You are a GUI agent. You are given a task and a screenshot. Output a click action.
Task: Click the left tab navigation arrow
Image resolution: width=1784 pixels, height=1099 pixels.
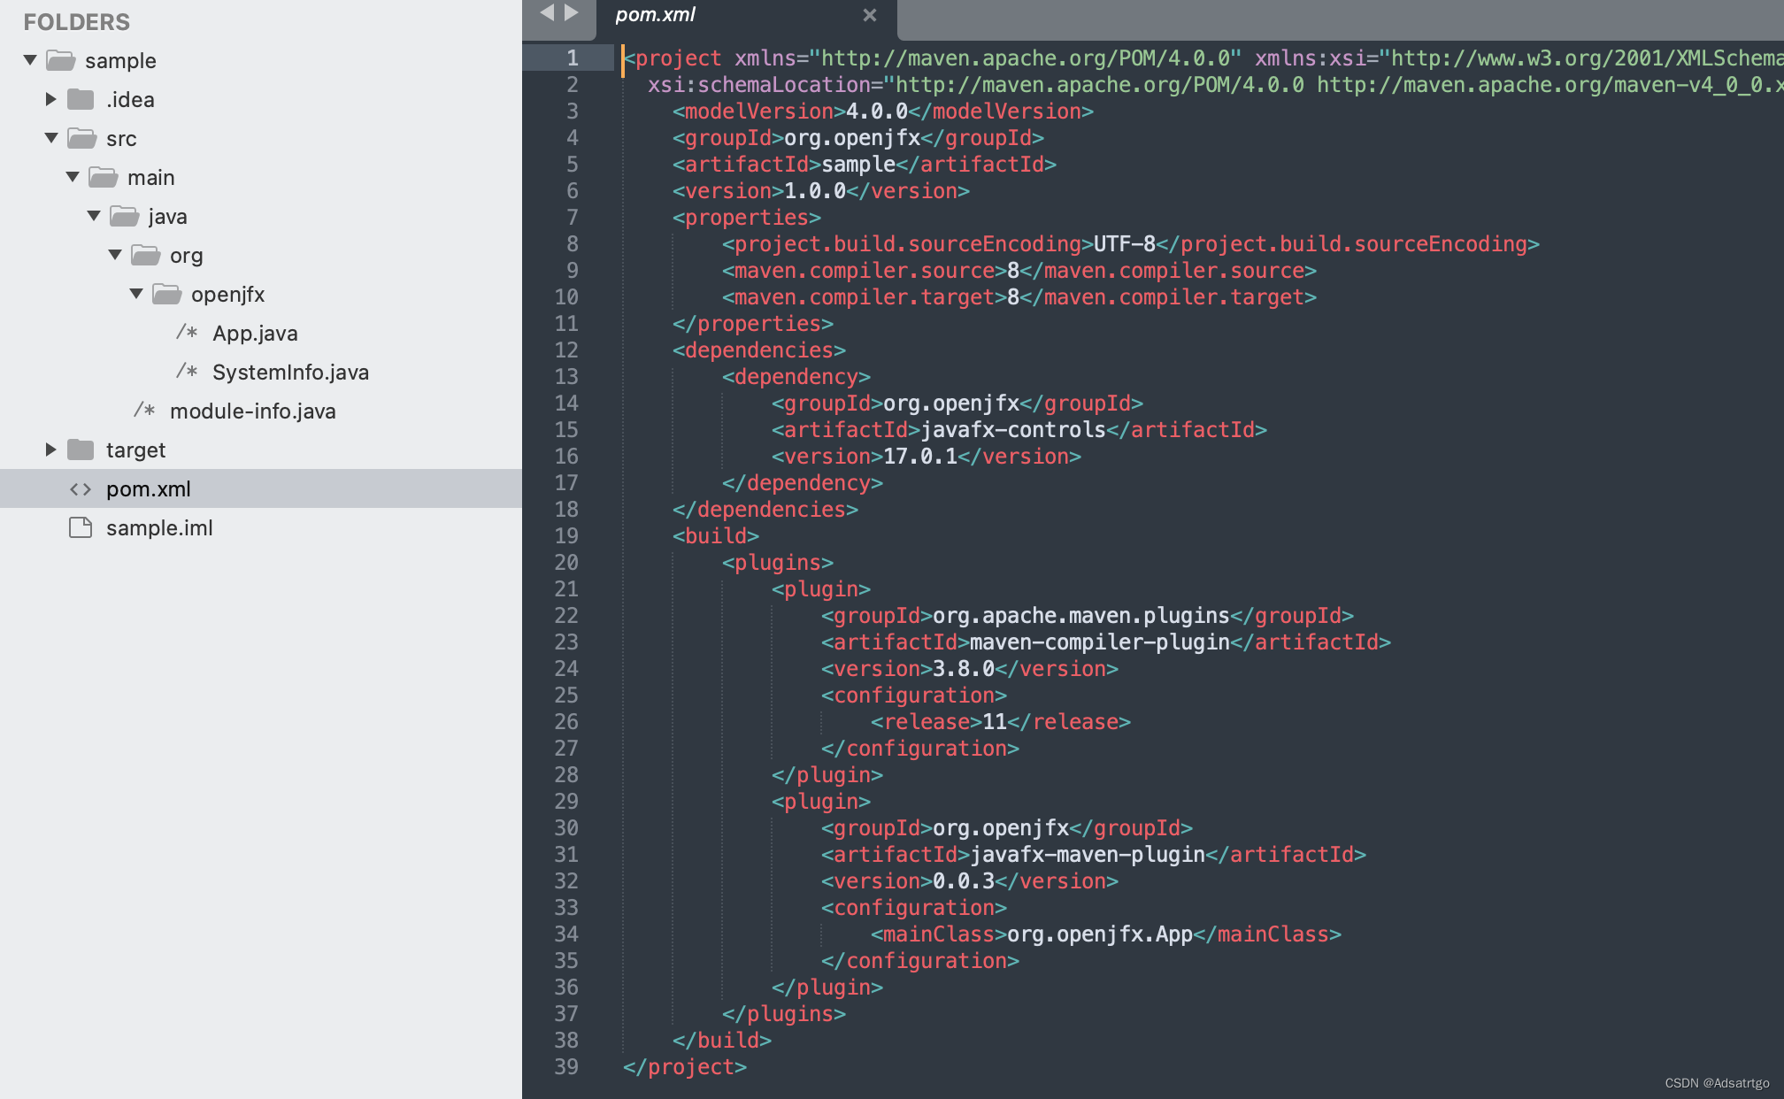pyautogui.click(x=547, y=12)
